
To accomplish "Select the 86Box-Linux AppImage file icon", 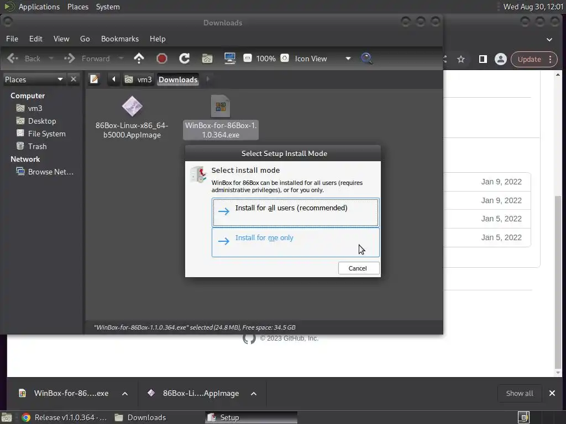I will (x=132, y=107).
